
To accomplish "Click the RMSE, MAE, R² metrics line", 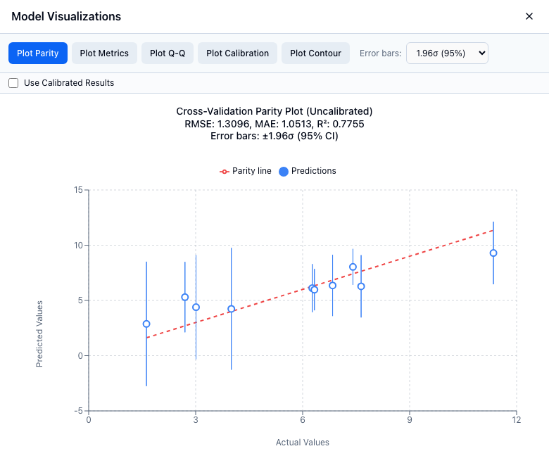I will pos(274,124).
